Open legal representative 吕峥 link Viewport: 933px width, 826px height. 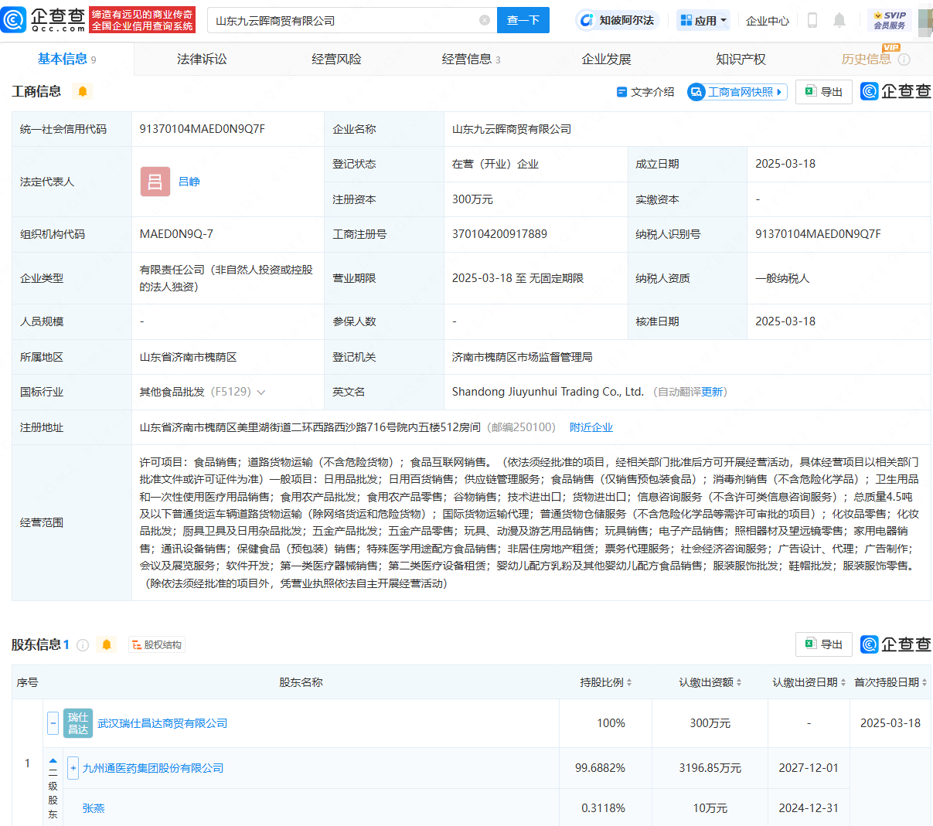(189, 182)
